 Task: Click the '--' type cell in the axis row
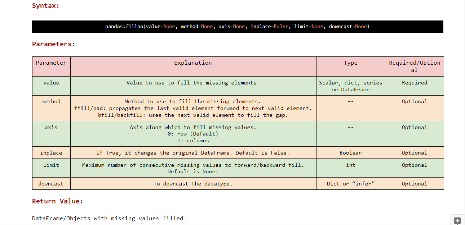(351, 134)
